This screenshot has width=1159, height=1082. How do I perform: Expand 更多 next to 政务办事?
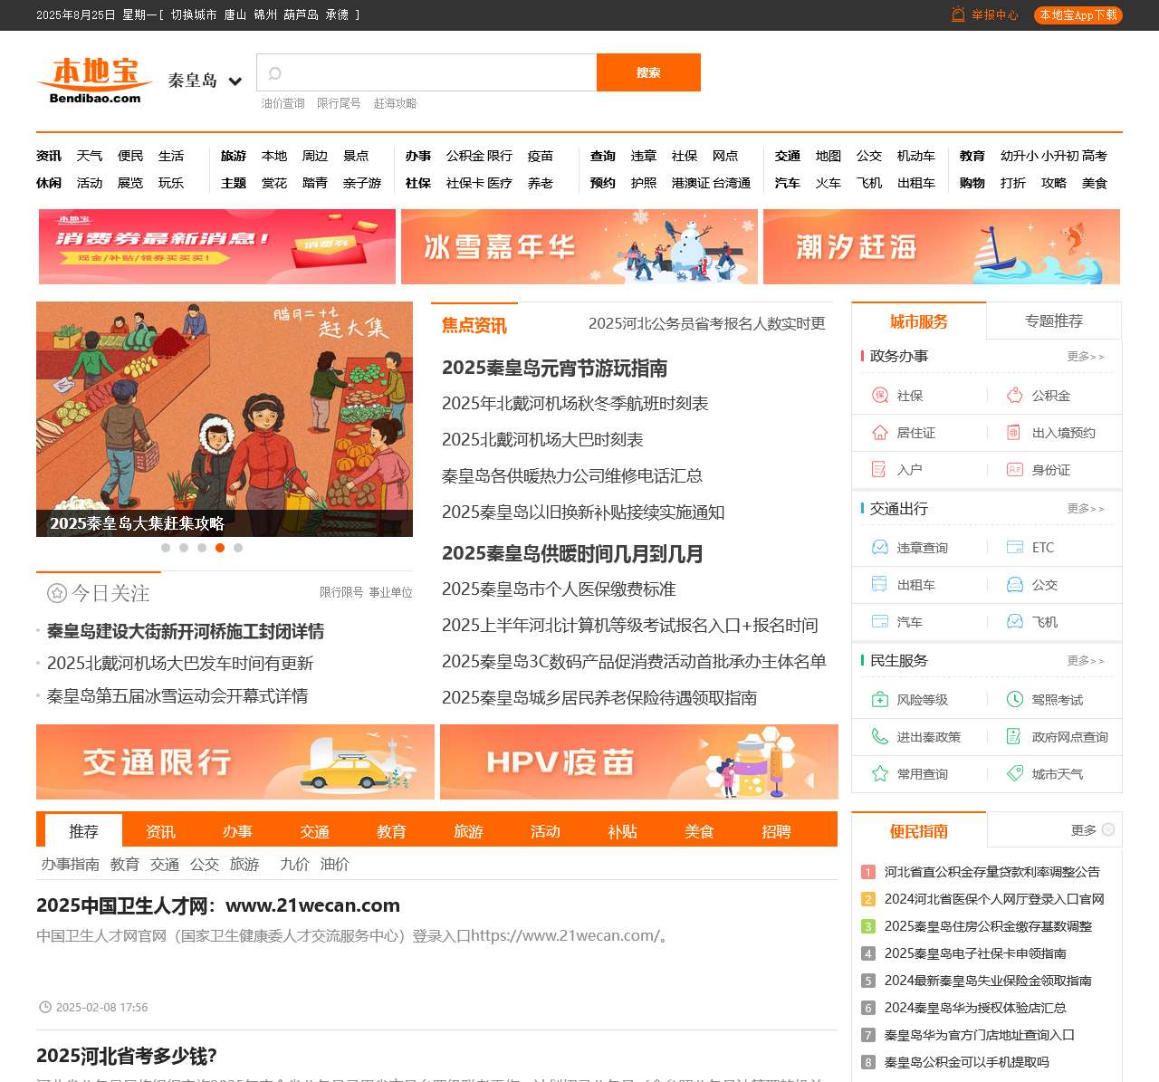(x=1085, y=357)
